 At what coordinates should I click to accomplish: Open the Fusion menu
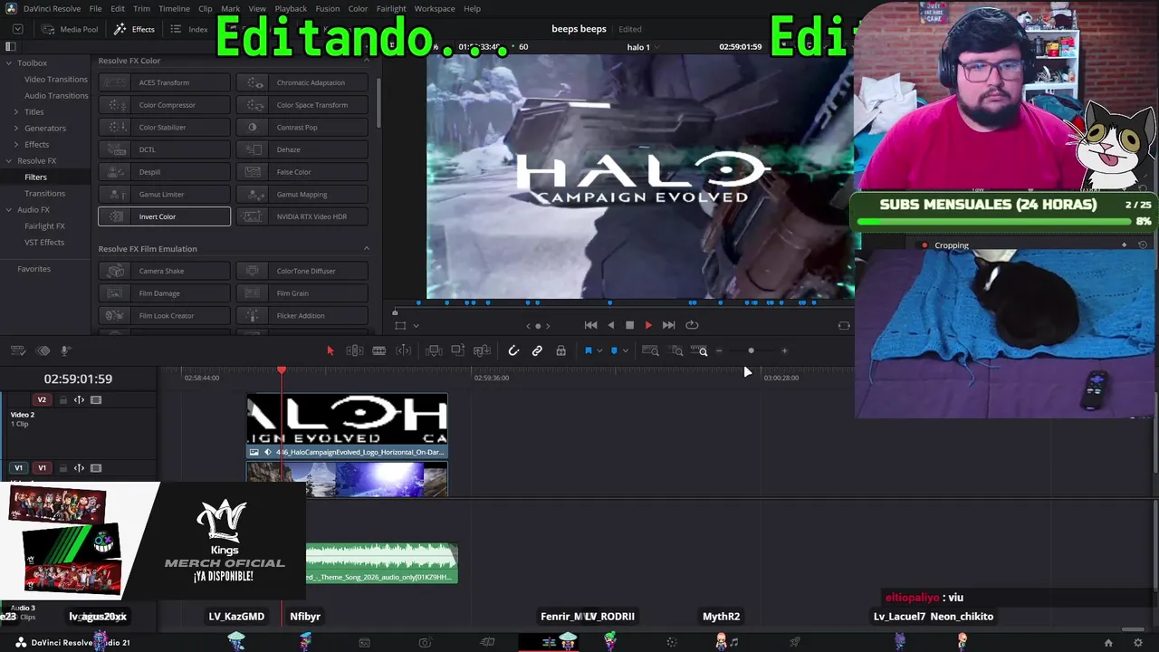(x=328, y=9)
